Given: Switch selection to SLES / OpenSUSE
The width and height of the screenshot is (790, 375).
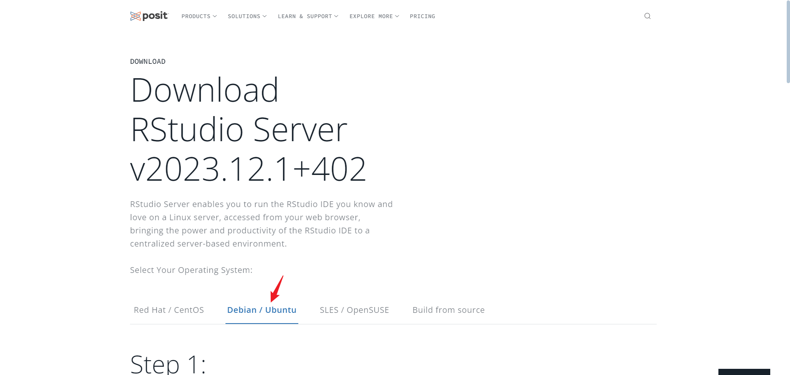Looking at the screenshot, I should 354,310.
